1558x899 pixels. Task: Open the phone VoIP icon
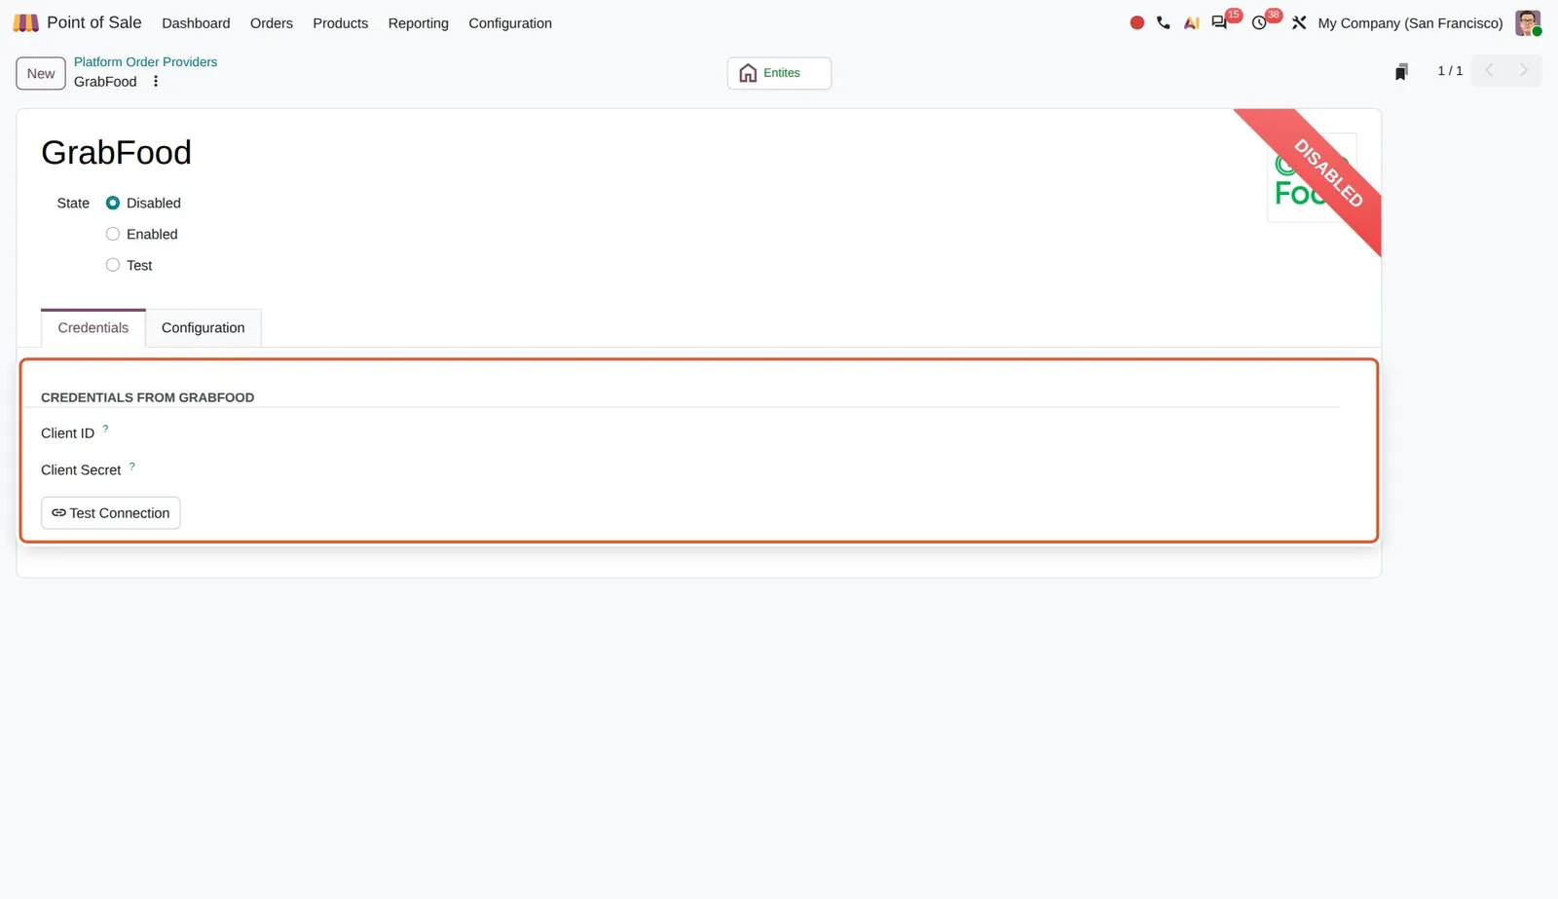tap(1164, 22)
